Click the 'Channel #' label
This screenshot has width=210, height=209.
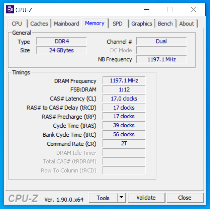click(x=119, y=42)
